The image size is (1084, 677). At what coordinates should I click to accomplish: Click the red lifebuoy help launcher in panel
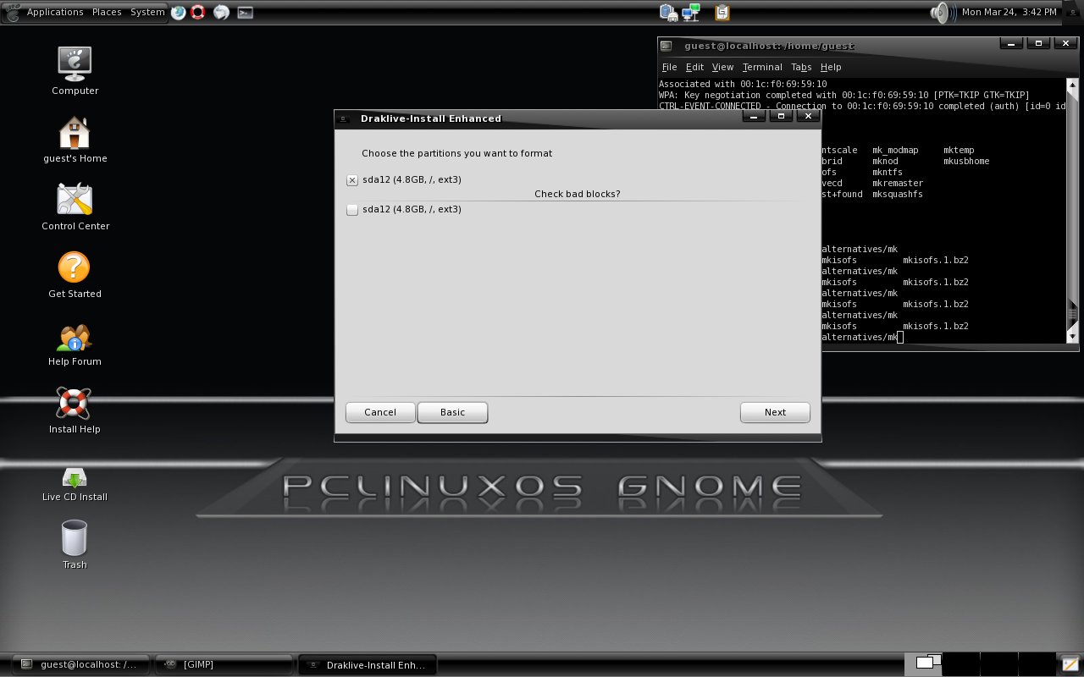198,12
